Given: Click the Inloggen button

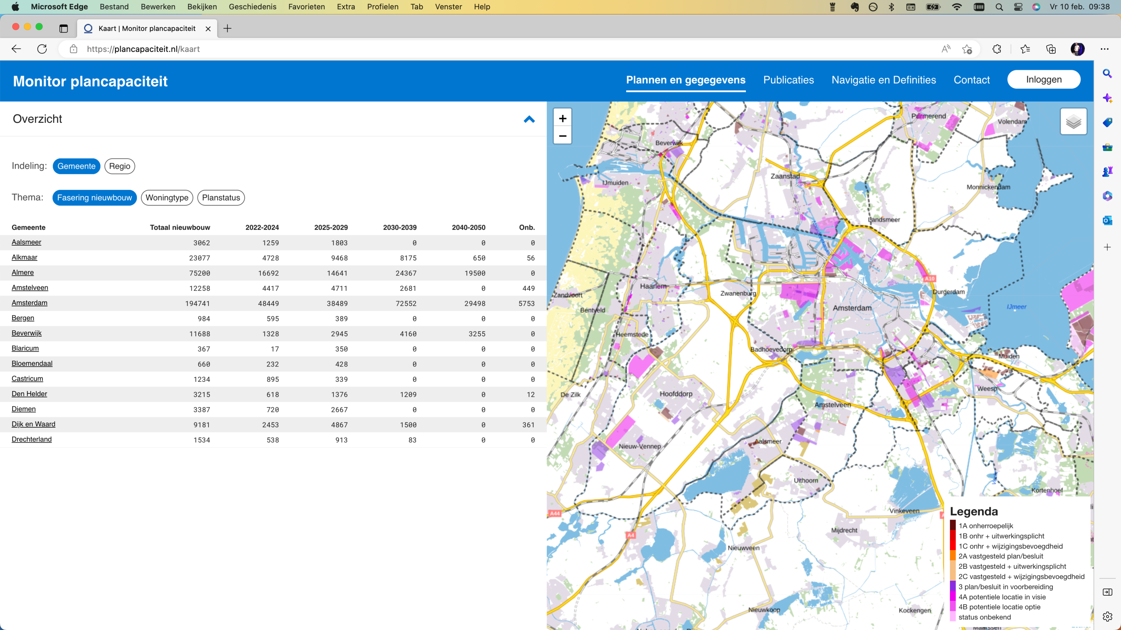Looking at the screenshot, I should (1044, 79).
